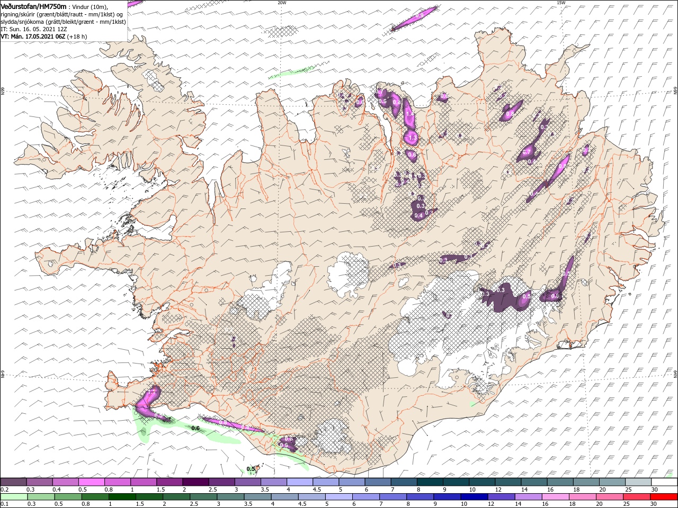This screenshot has height=508, width=678.
Task: Click the bright red swatch labeled 30 in the bottom legend row
Action: (663, 497)
